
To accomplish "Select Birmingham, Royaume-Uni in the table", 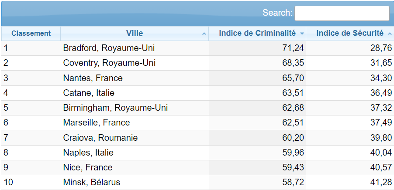I will 115,108.
